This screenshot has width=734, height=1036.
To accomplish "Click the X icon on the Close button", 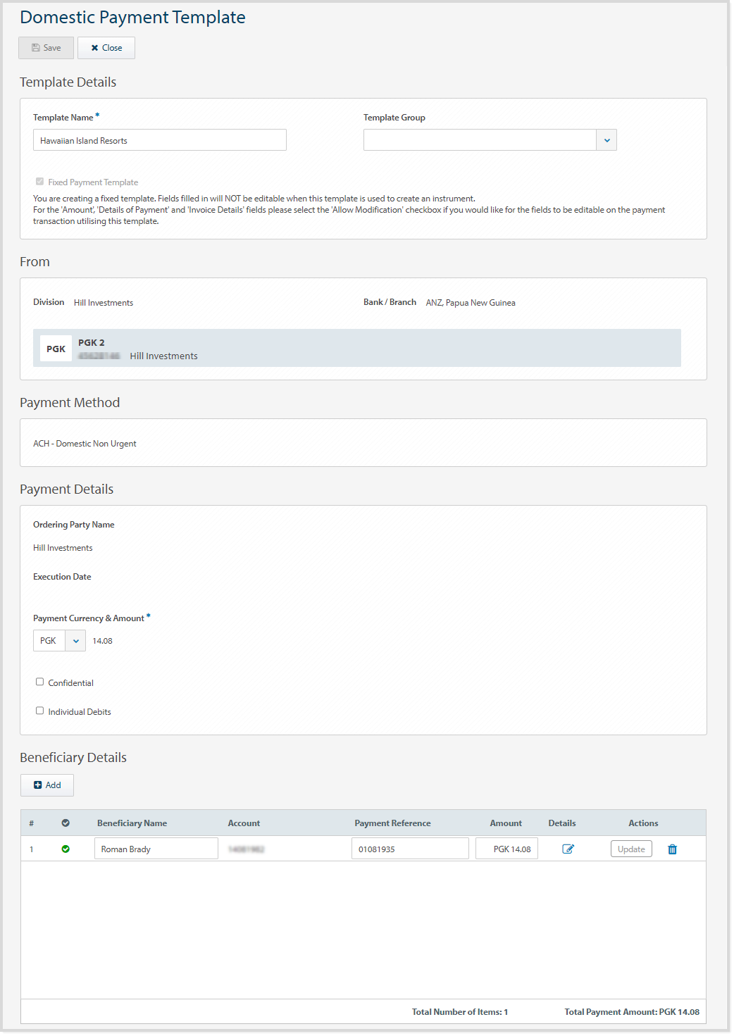I will coord(94,48).
